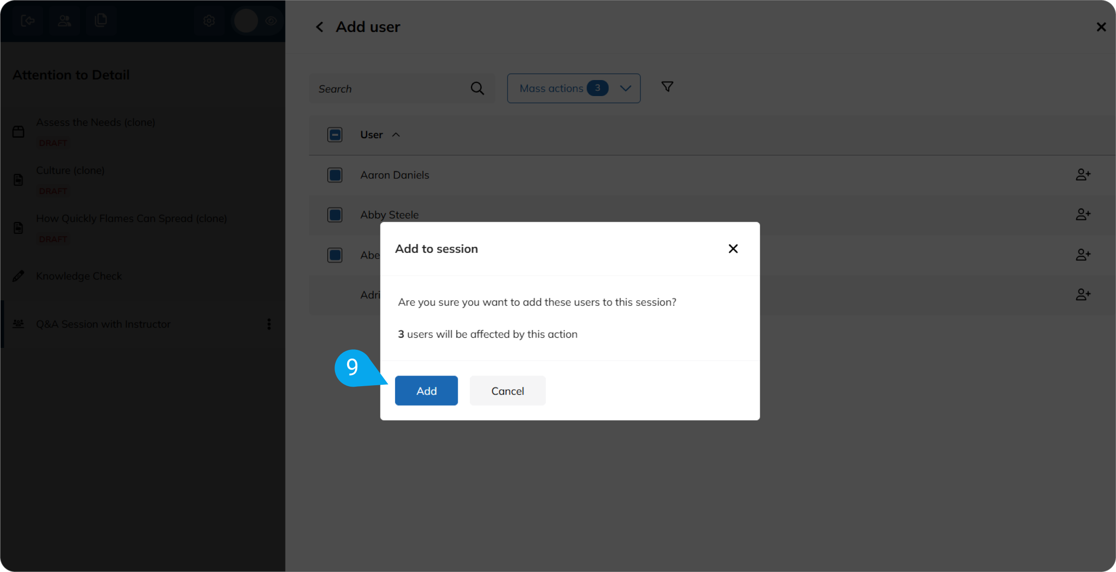This screenshot has height=572, width=1116.
Task: Open the users panel icon in top toolbar
Action: [64, 20]
